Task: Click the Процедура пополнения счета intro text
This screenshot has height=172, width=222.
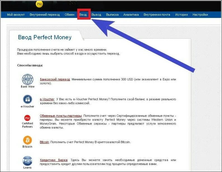Action: pyautogui.click(x=69, y=52)
